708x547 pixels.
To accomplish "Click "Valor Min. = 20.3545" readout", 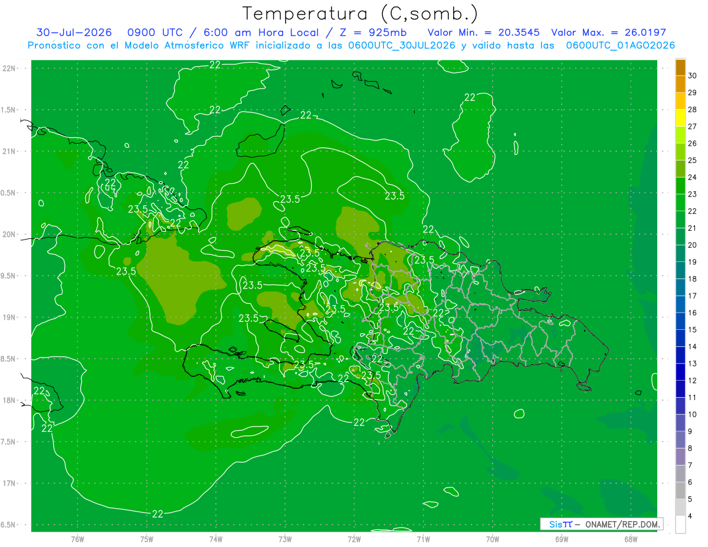I will coord(484,32).
